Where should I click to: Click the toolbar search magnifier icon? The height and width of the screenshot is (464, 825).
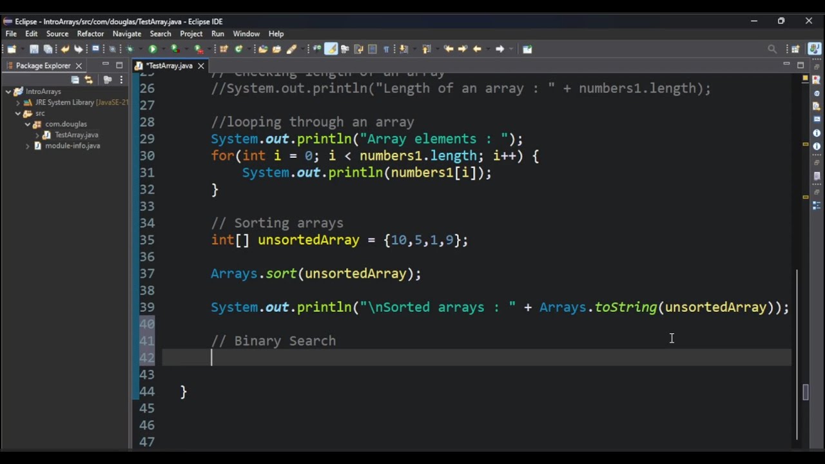pyautogui.click(x=772, y=49)
